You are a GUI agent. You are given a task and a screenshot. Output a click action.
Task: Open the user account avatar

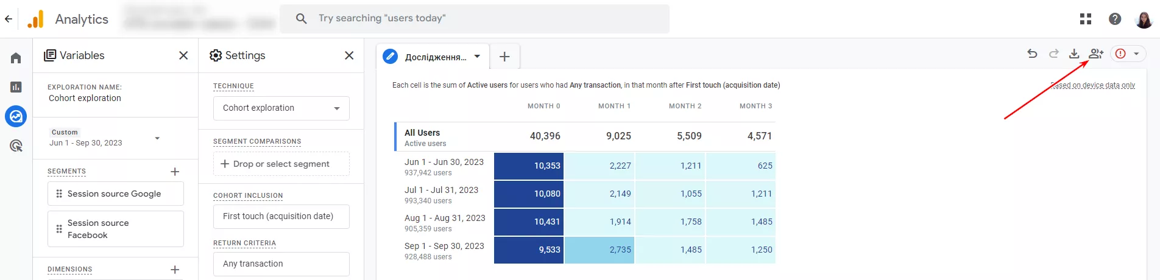(x=1144, y=19)
